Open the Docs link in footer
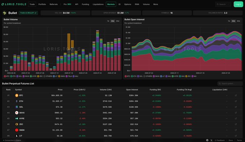Viewport: 245px width, 142px height. point(231,140)
